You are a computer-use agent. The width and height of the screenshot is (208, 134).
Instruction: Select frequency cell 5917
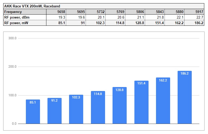pyautogui.click(x=194, y=12)
